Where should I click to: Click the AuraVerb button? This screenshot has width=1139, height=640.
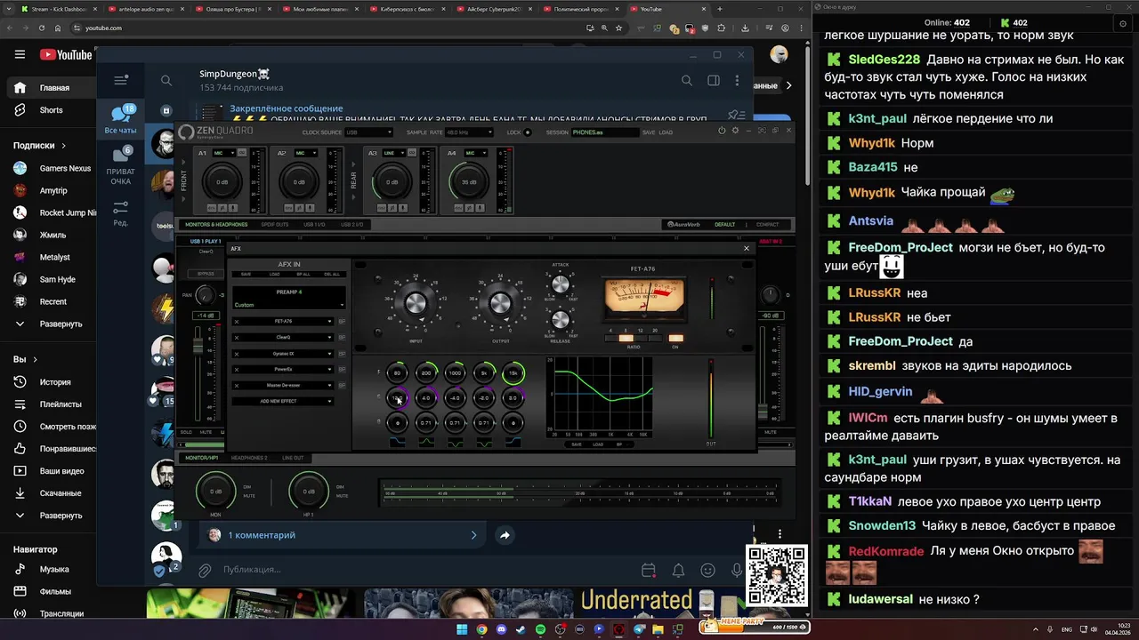tap(683, 224)
